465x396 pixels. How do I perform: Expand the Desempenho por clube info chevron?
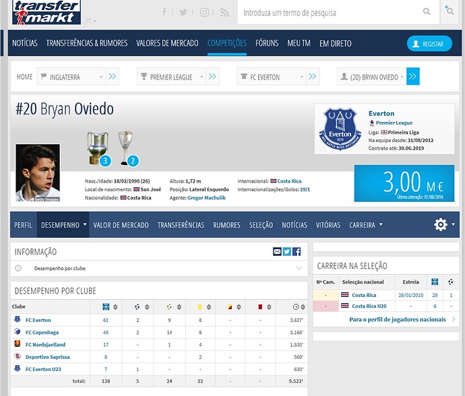click(x=299, y=268)
